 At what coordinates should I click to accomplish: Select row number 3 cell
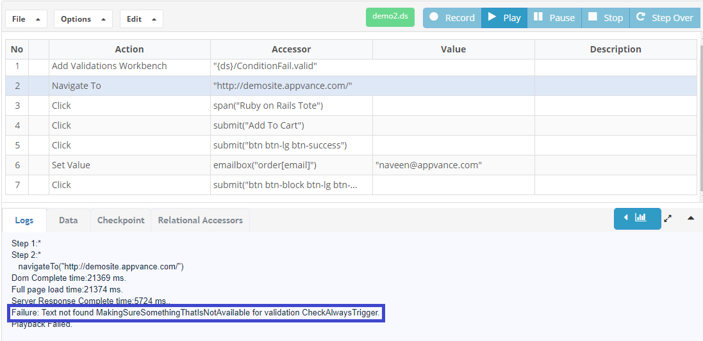point(17,106)
